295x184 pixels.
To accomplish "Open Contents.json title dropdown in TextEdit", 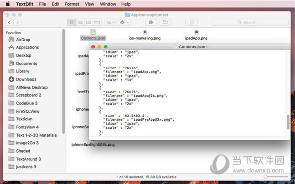I will [x=207, y=47].
